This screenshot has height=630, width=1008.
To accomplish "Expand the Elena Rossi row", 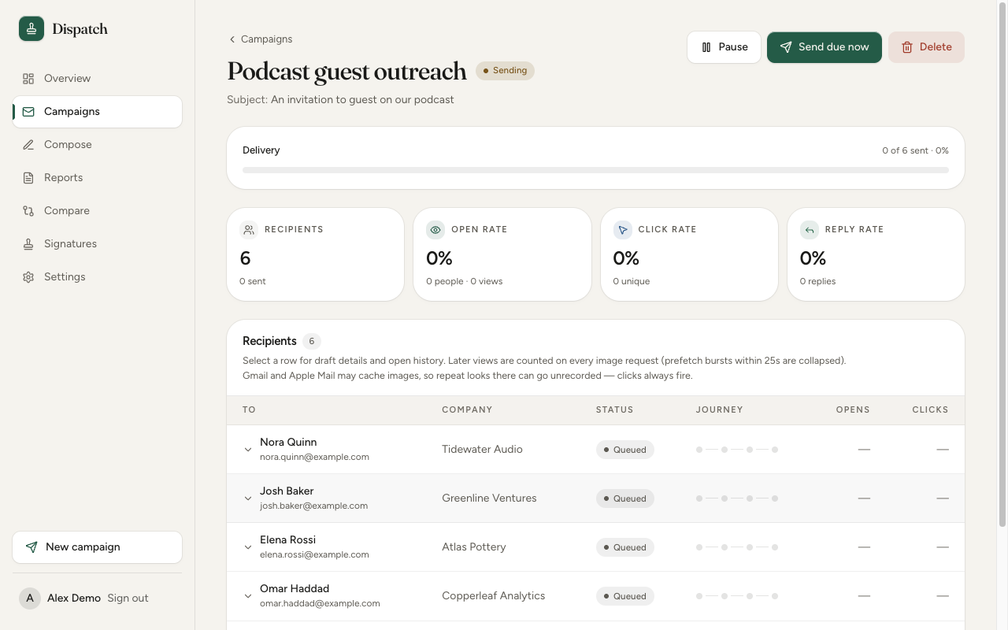I will coord(248,547).
